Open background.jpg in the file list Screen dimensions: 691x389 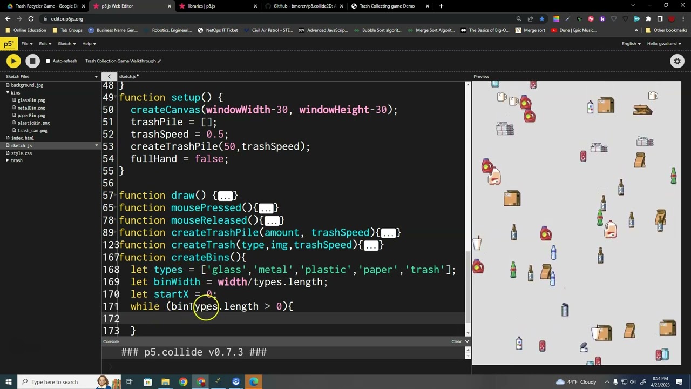(x=27, y=85)
